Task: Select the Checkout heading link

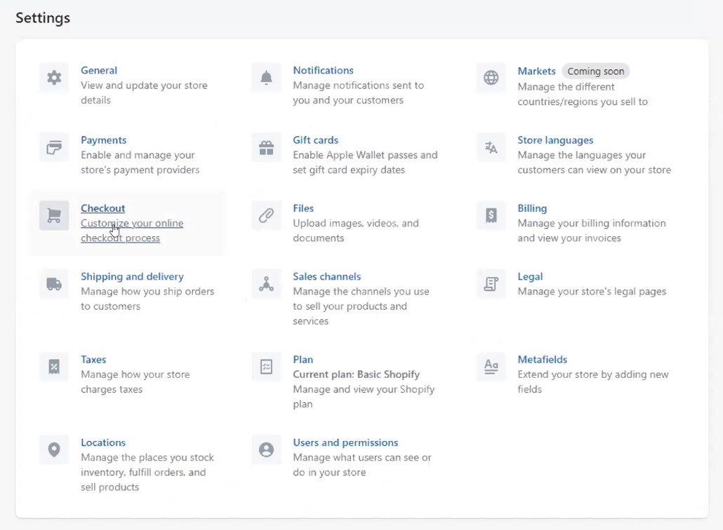Action: (x=102, y=208)
